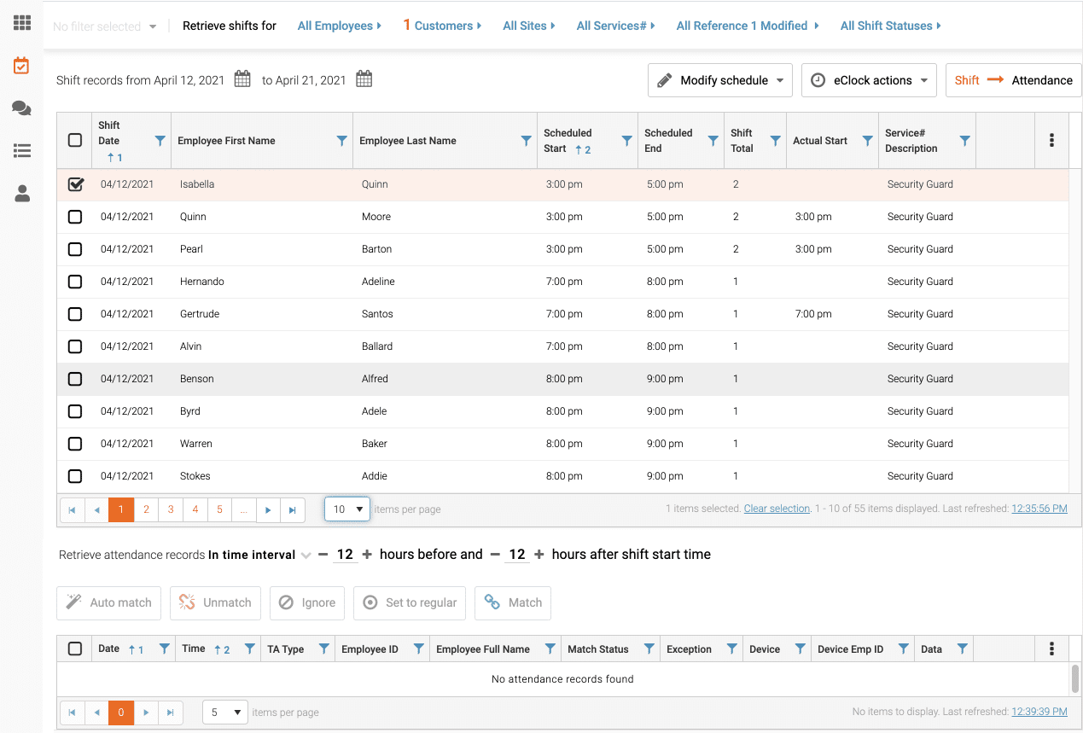
Task: Expand the All Sites filter
Action: click(529, 26)
